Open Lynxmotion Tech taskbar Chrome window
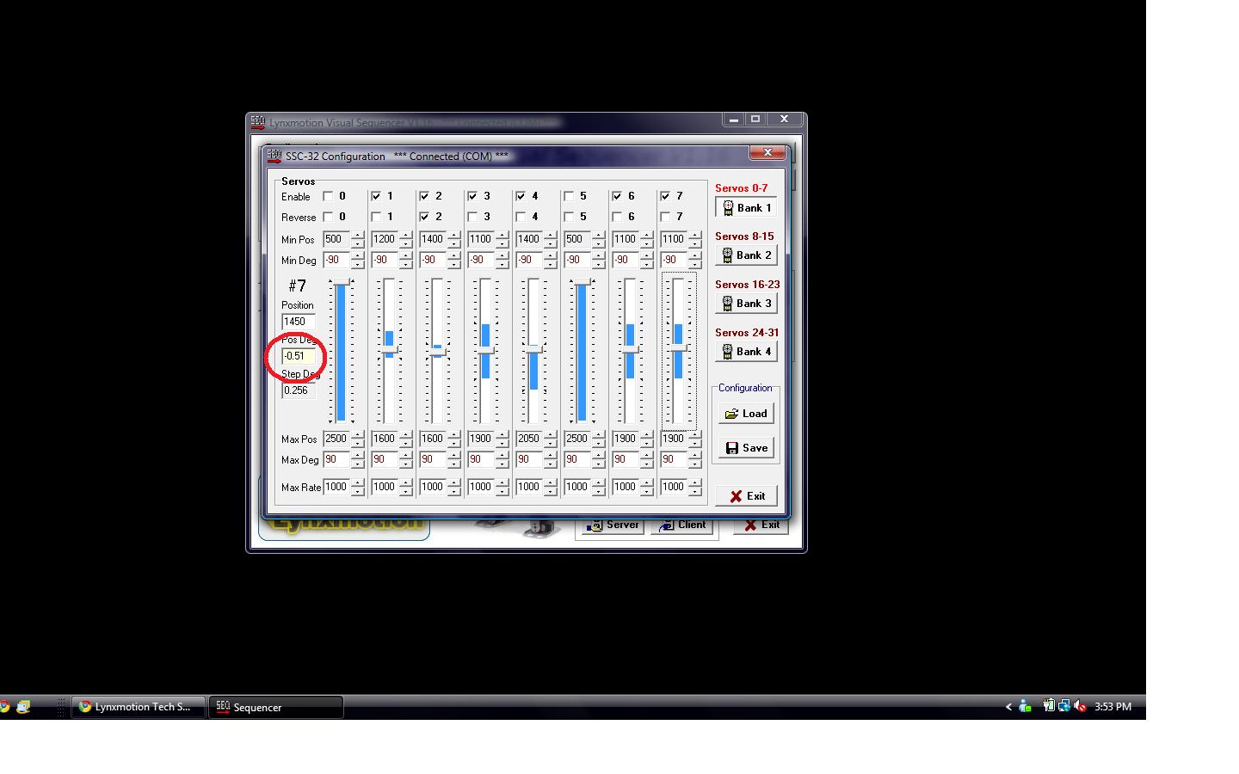Image resolution: width=1239 pixels, height=774 pixels. (139, 707)
